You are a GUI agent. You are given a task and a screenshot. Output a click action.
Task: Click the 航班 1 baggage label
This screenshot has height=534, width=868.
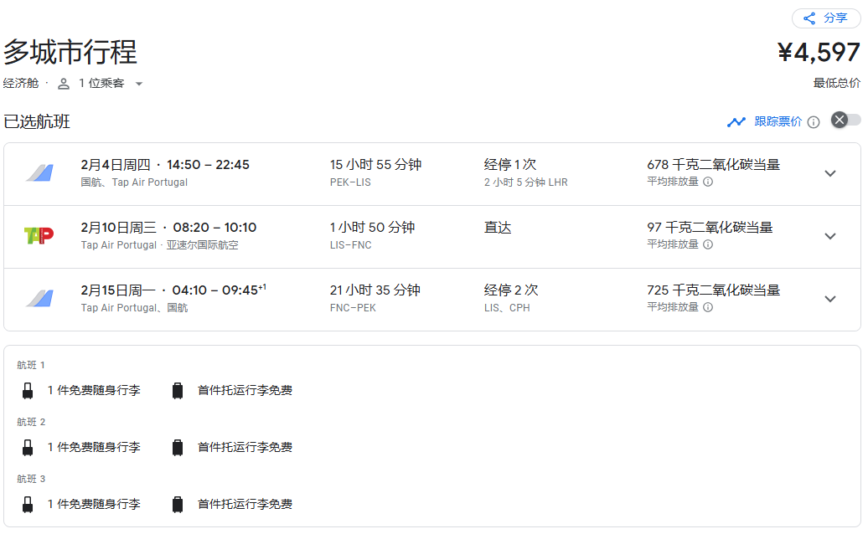click(30, 366)
